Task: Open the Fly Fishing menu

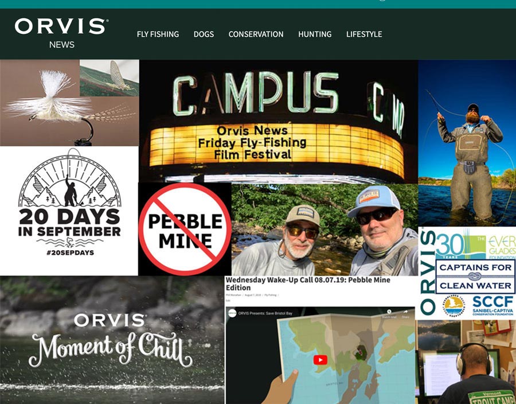Action: (158, 34)
